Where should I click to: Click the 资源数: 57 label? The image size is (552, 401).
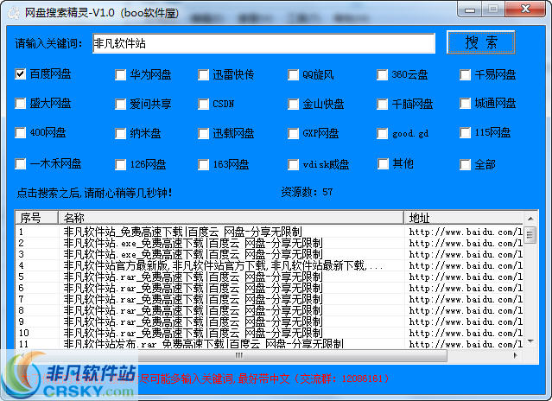click(307, 192)
